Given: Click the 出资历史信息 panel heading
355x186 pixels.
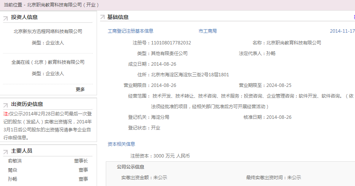Looking at the screenshot, I should coord(27,104).
